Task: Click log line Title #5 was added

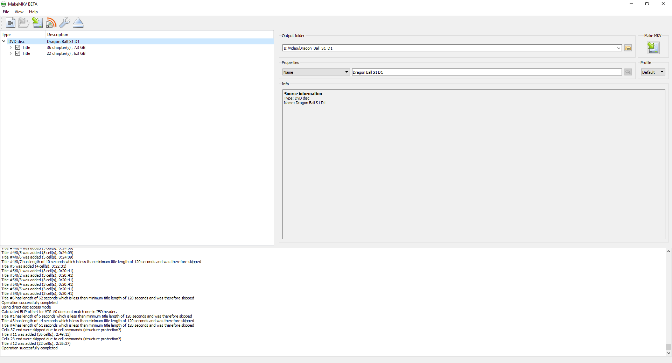Action: [34, 266]
